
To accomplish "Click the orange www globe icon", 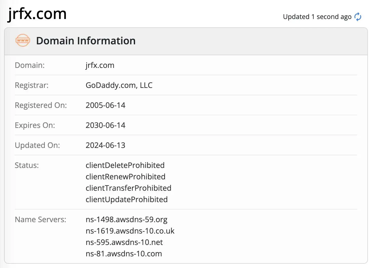I will point(23,41).
